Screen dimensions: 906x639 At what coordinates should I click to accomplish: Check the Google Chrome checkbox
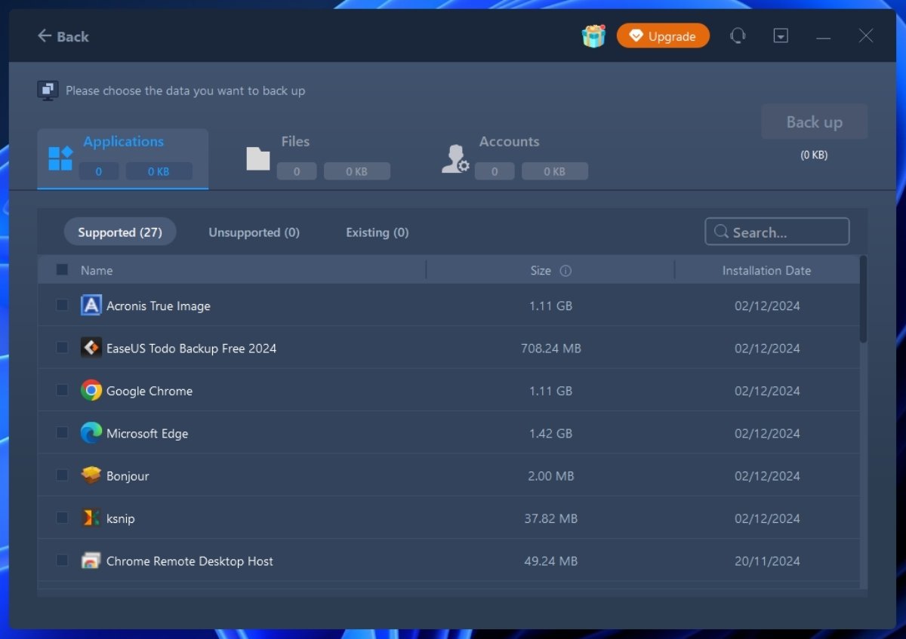(62, 390)
